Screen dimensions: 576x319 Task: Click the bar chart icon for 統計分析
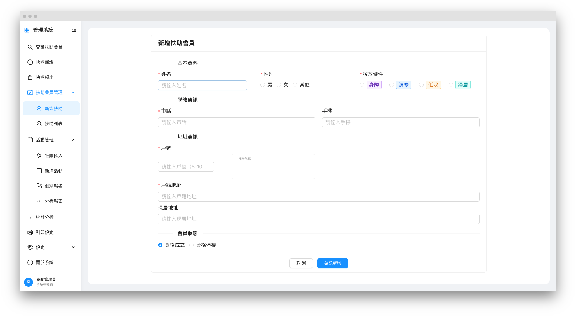tap(30, 217)
